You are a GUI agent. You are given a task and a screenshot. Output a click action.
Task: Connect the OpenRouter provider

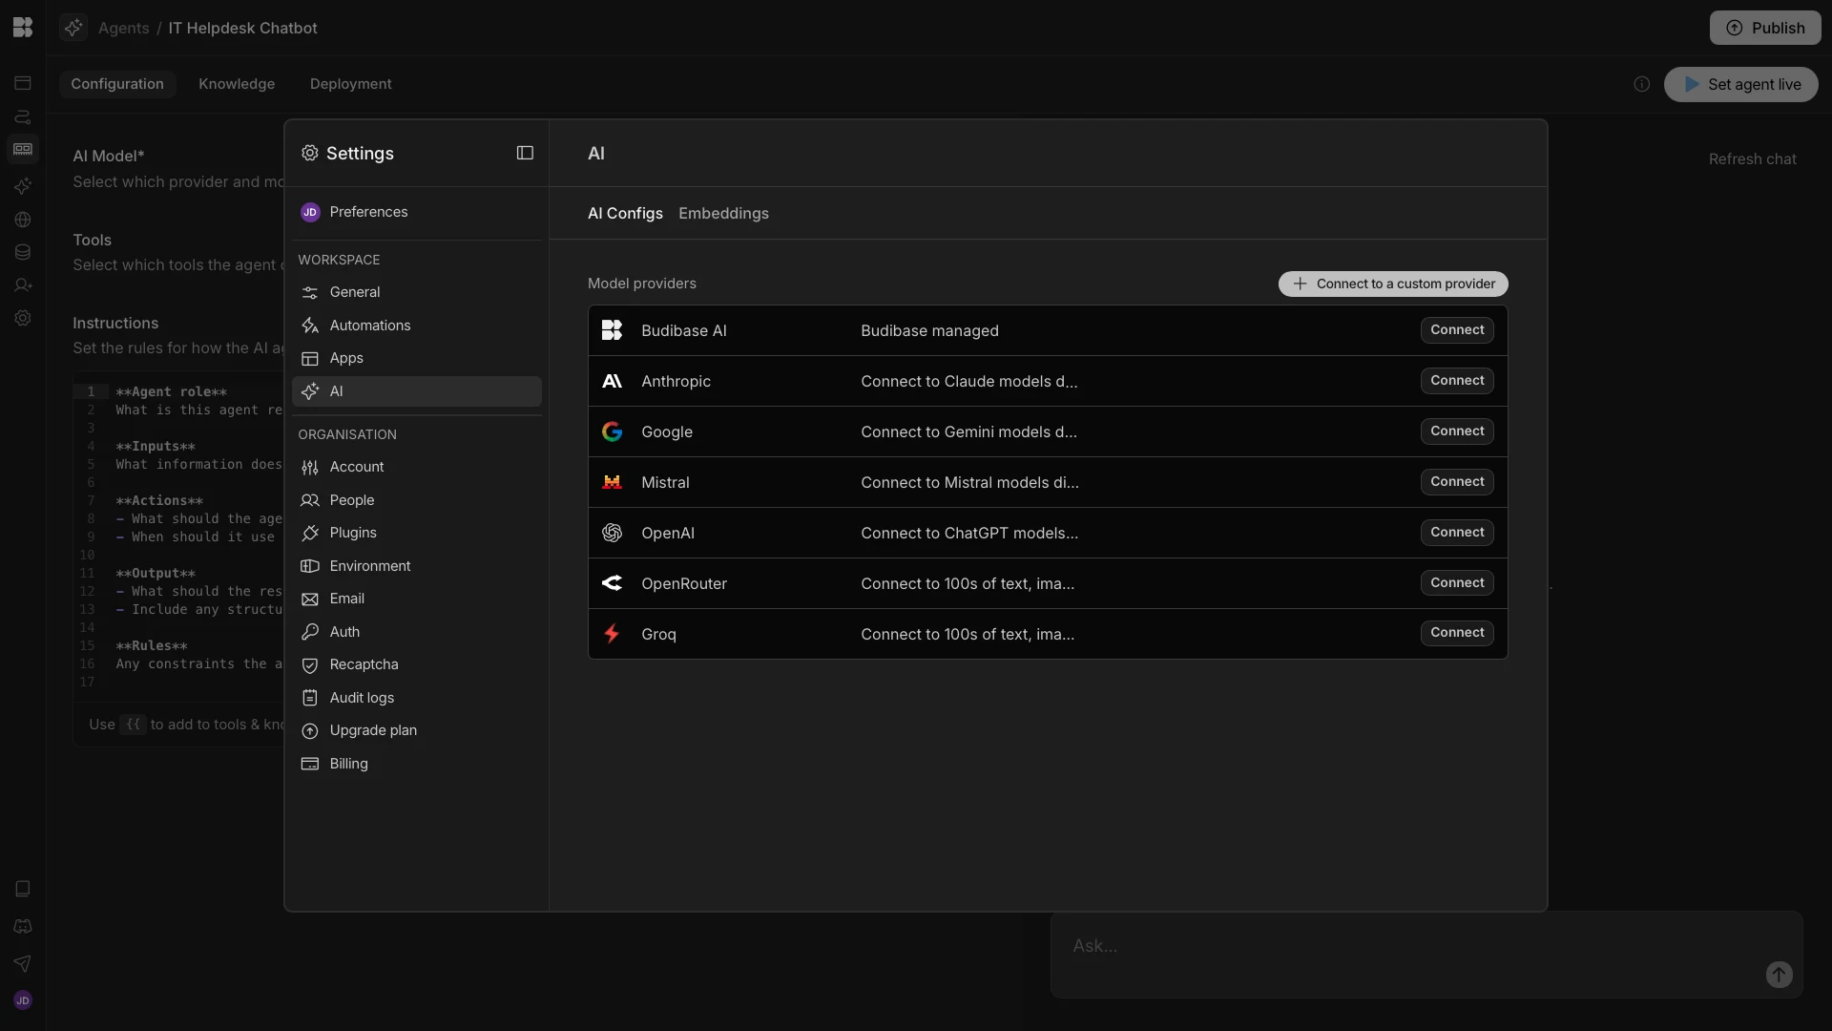pyautogui.click(x=1456, y=583)
